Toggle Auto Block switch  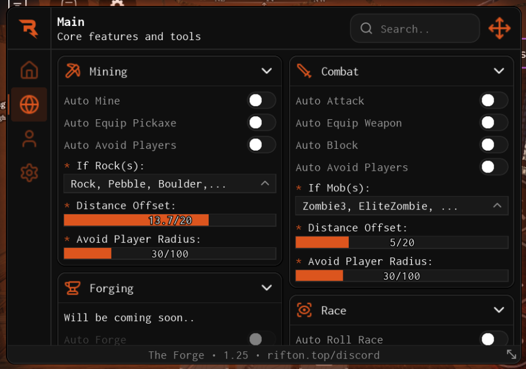[x=493, y=145]
